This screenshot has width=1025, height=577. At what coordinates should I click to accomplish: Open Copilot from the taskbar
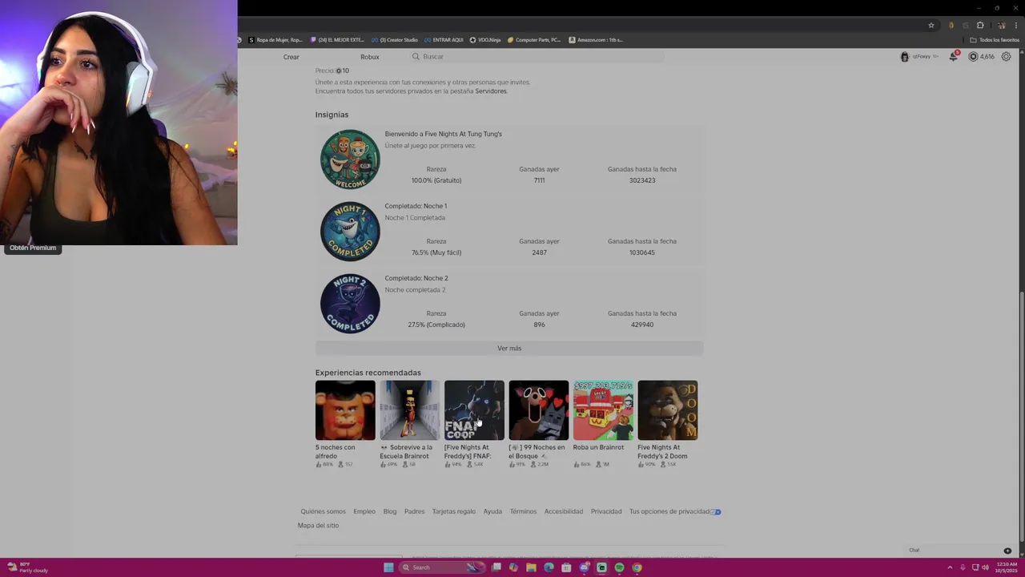click(513, 567)
